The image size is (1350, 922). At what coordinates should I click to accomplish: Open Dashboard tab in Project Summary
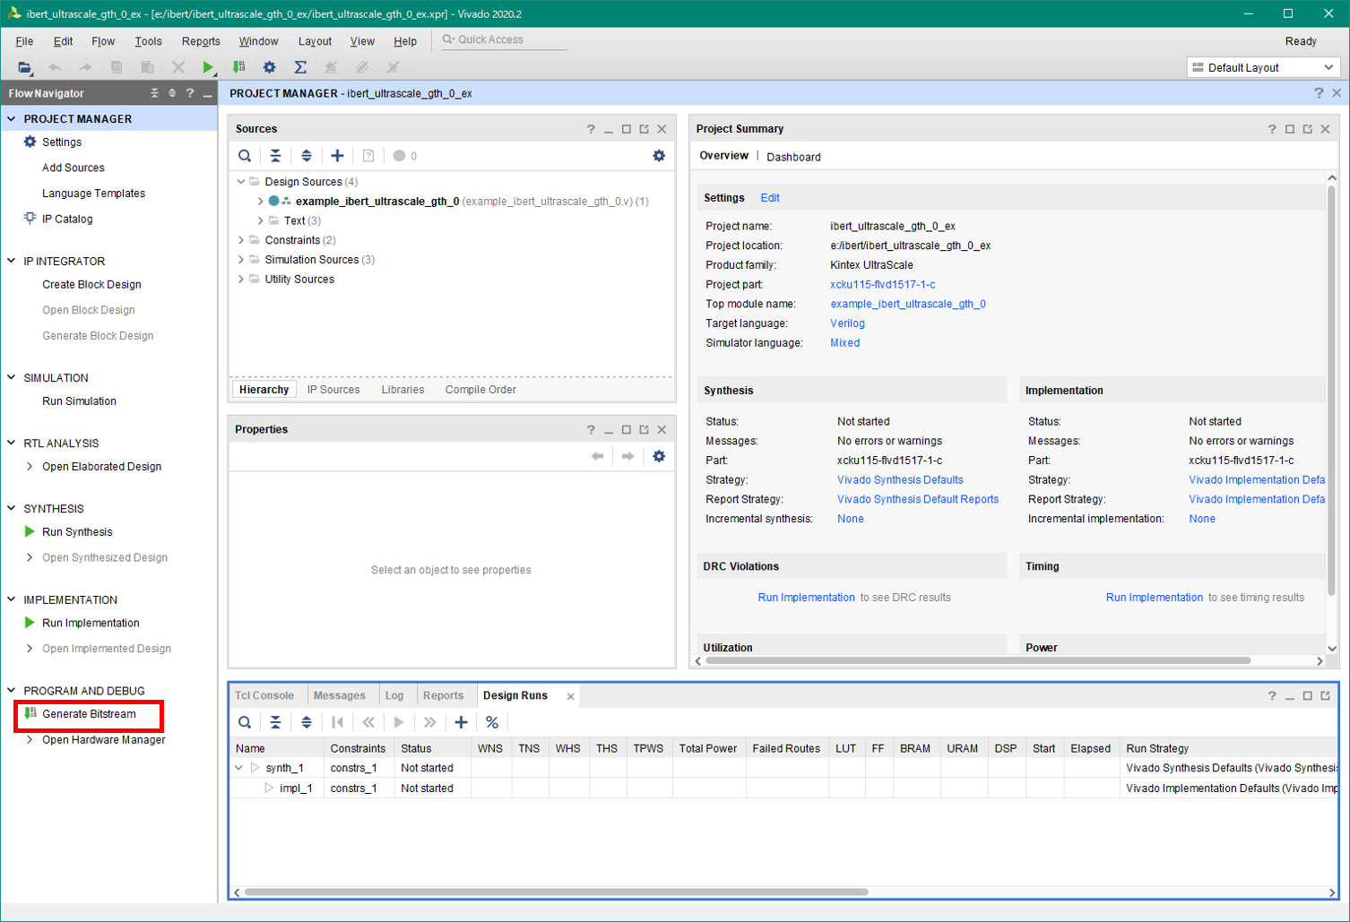point(793,157)
